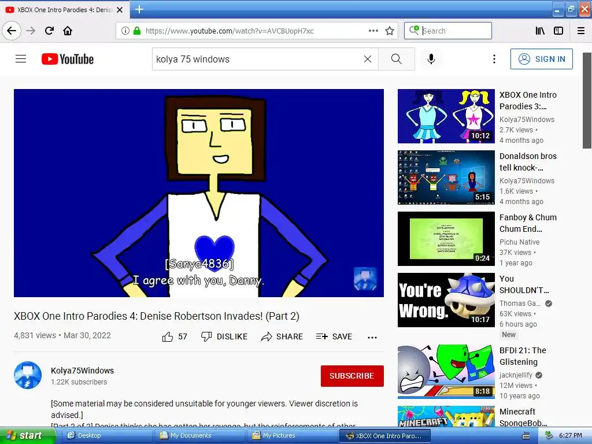Click the jacknjellify channel name
592x444 pixels.
pyautogui.click(x=516, y=375)
